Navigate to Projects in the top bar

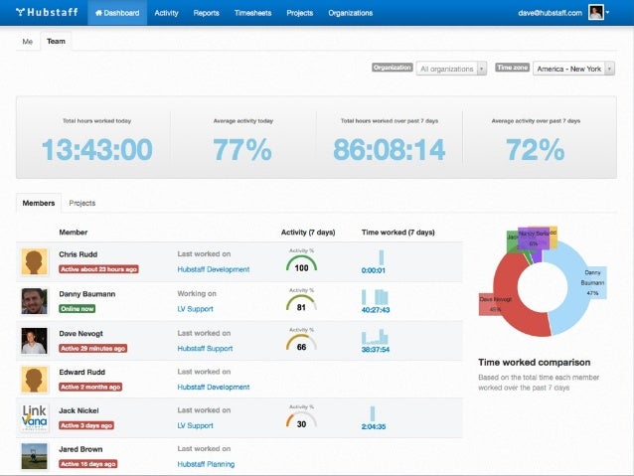[300, 13]
